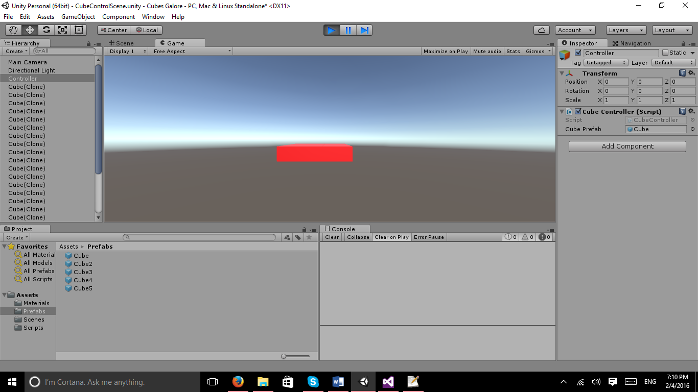Toggle Cube Controller script enabled checkbox
This screenshot has width=698, height=392.
(x=578, y=111)
